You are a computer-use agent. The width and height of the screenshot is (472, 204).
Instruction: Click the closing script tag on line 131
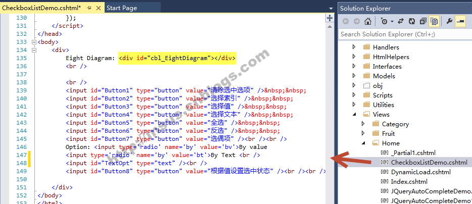pos(67,26)
